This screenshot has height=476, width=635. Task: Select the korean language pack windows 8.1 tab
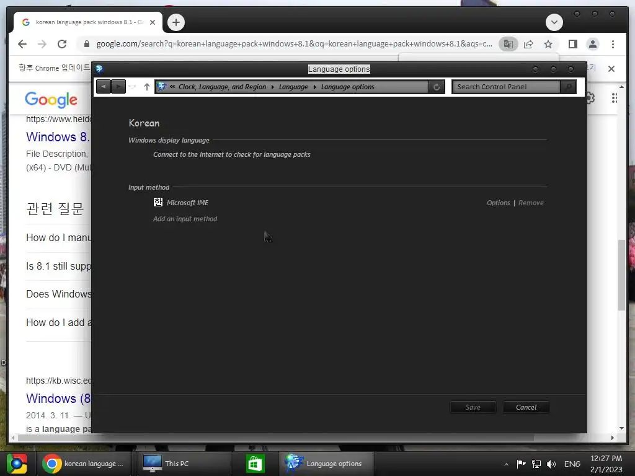tap(88, 22)
